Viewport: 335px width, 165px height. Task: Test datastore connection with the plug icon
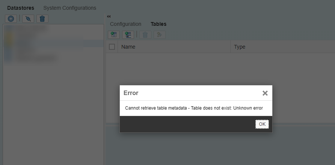[28, 19]
